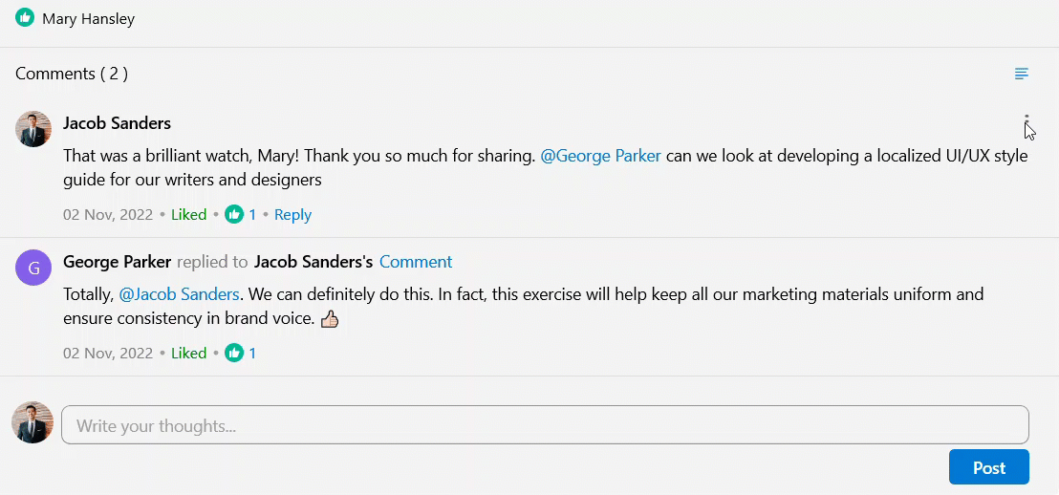Click the Post button
The image size is (1059, 495).
click(989, 467)
